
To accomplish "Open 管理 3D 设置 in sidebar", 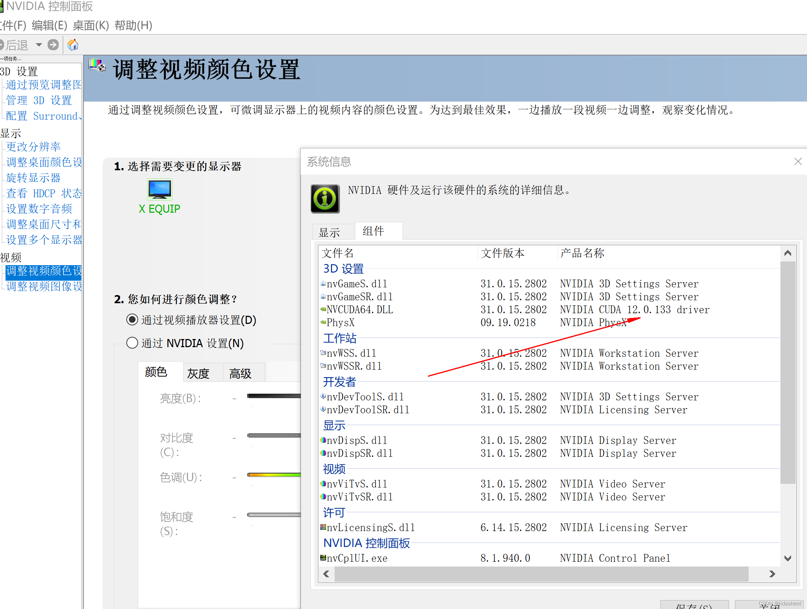I will tap(39, 100).
